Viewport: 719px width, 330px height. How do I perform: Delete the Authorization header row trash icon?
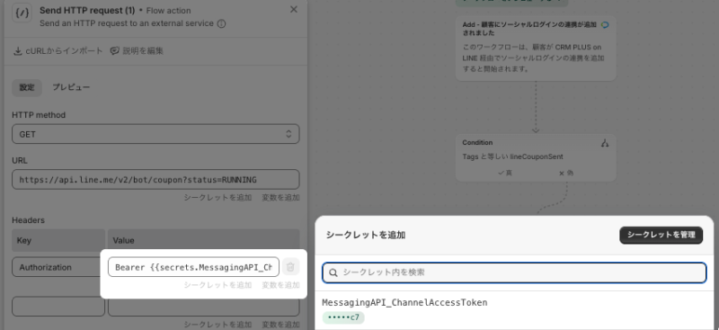click(x=290, y=267)
